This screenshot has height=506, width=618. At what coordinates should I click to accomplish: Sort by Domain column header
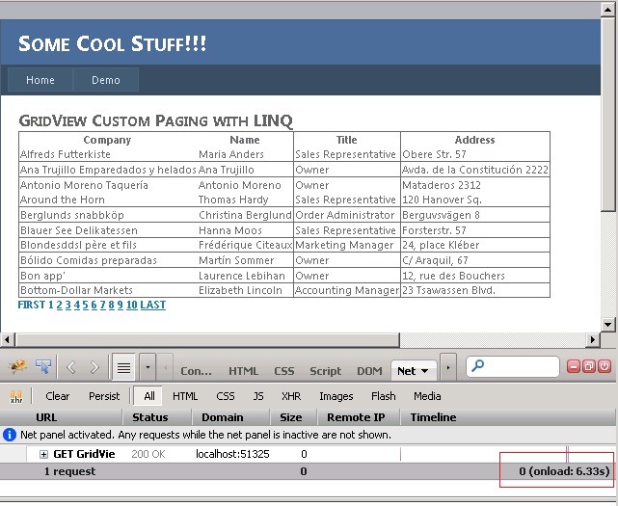click(x=231, y=417)
